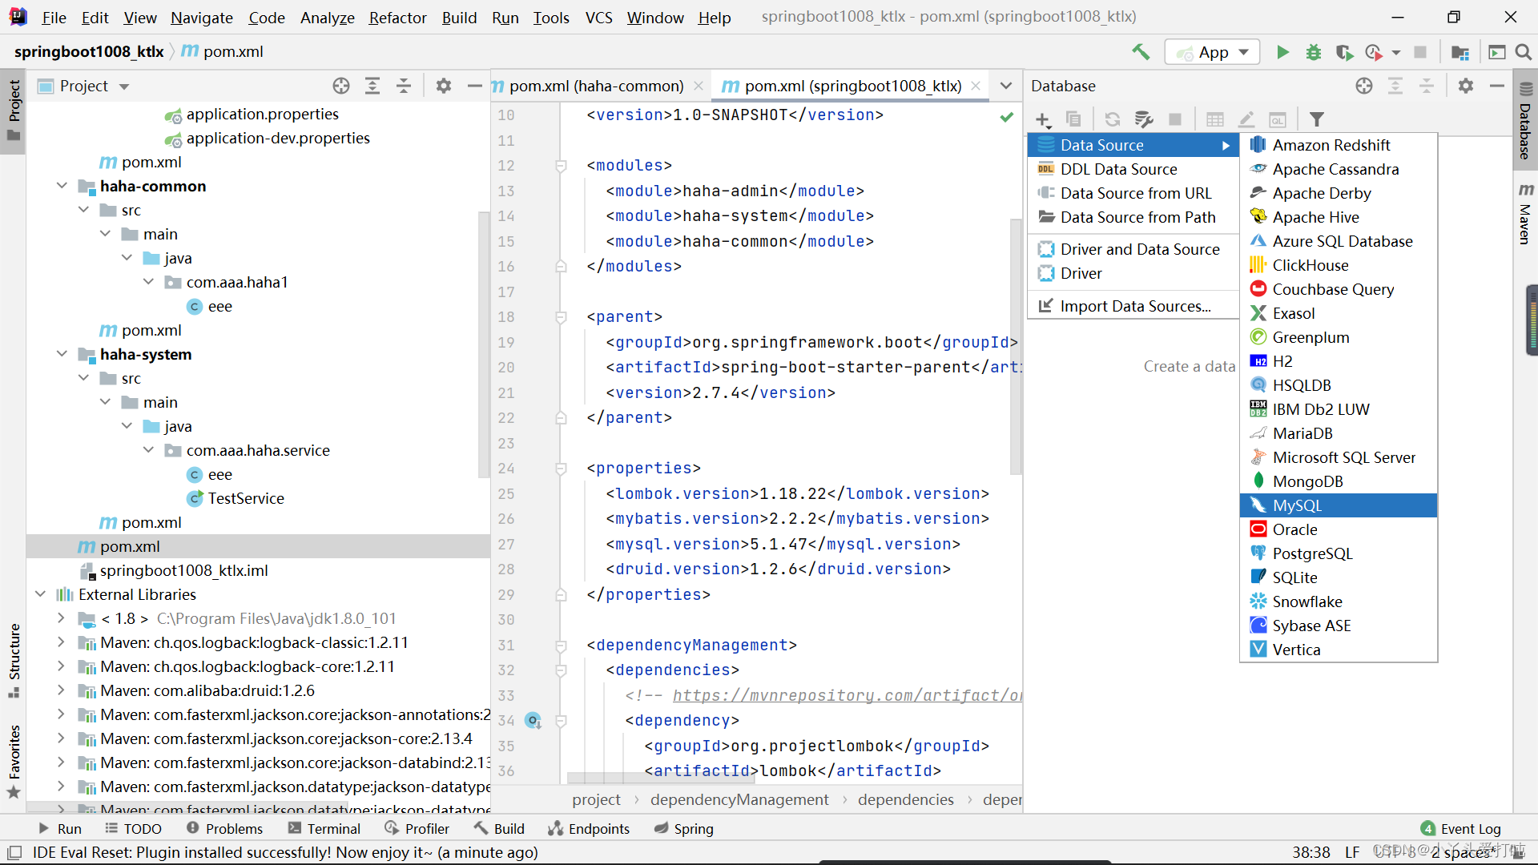The image size is (1538, 865).
Task: Open Search Everywhere magnifier
Action: (1524, 52)
